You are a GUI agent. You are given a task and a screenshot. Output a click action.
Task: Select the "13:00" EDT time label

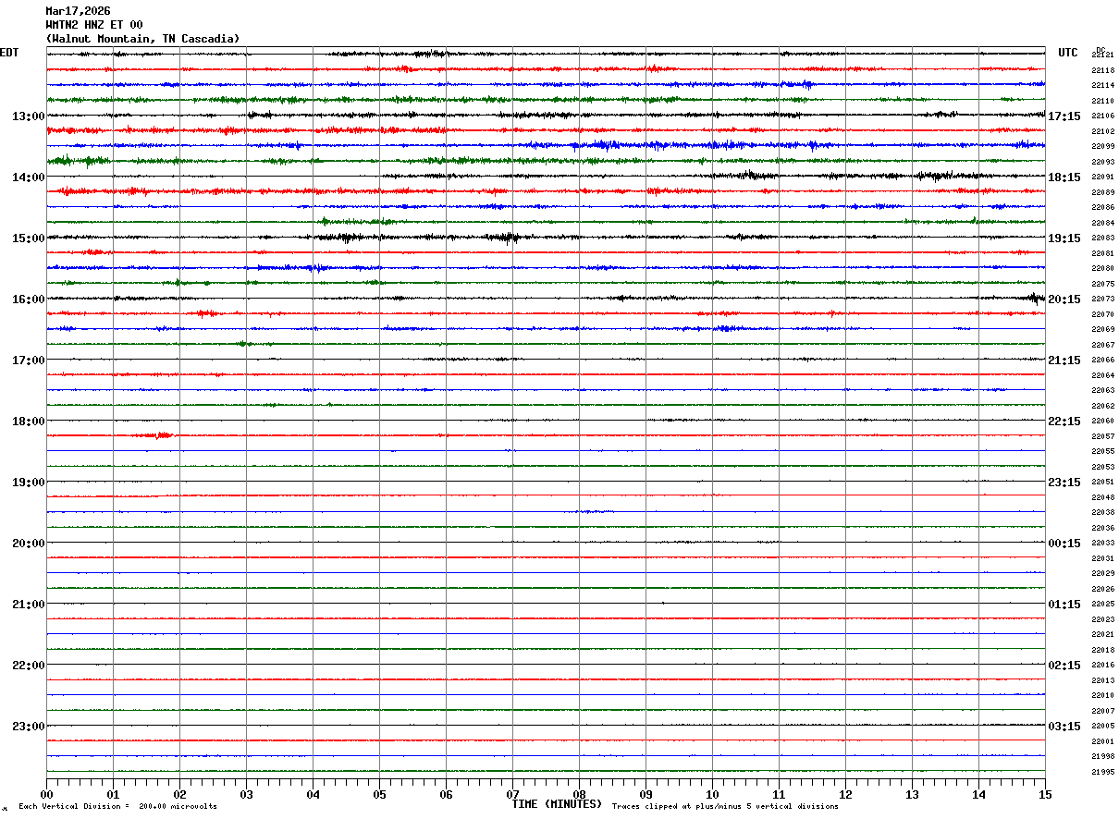[x=28, y=116]
